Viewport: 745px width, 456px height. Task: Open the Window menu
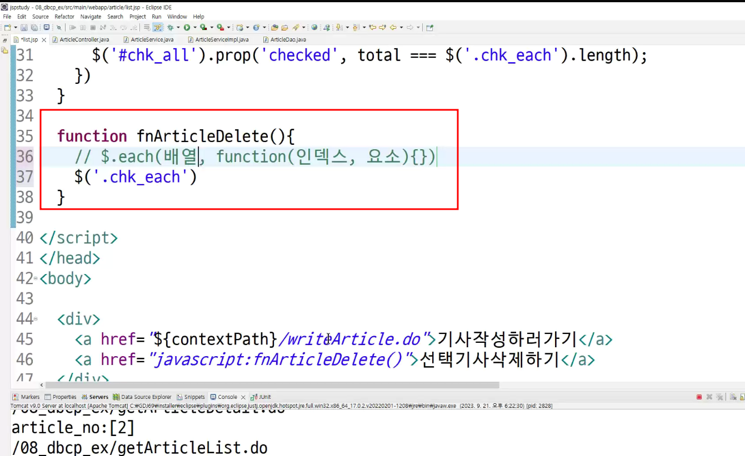pos(177,17)
